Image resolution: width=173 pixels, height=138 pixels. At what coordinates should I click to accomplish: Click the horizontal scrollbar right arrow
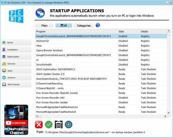pyautogui.click(x=165, y=116)
